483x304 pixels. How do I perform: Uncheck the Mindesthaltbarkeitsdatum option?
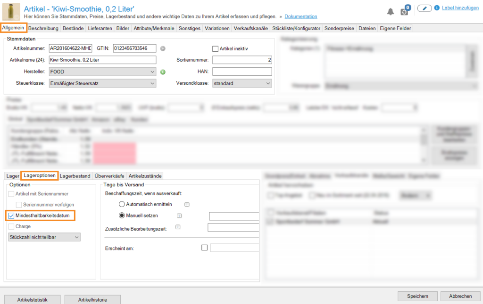click(11, 216)
